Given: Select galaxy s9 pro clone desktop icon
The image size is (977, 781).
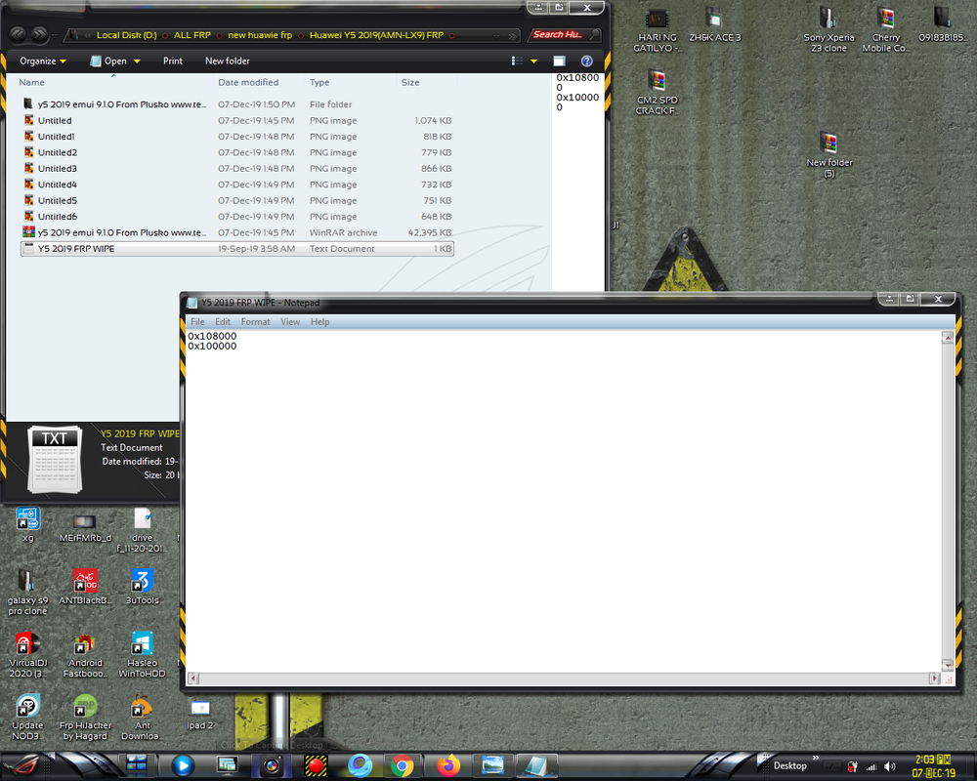Looking at the screenshot, I should tap(28, 593).
